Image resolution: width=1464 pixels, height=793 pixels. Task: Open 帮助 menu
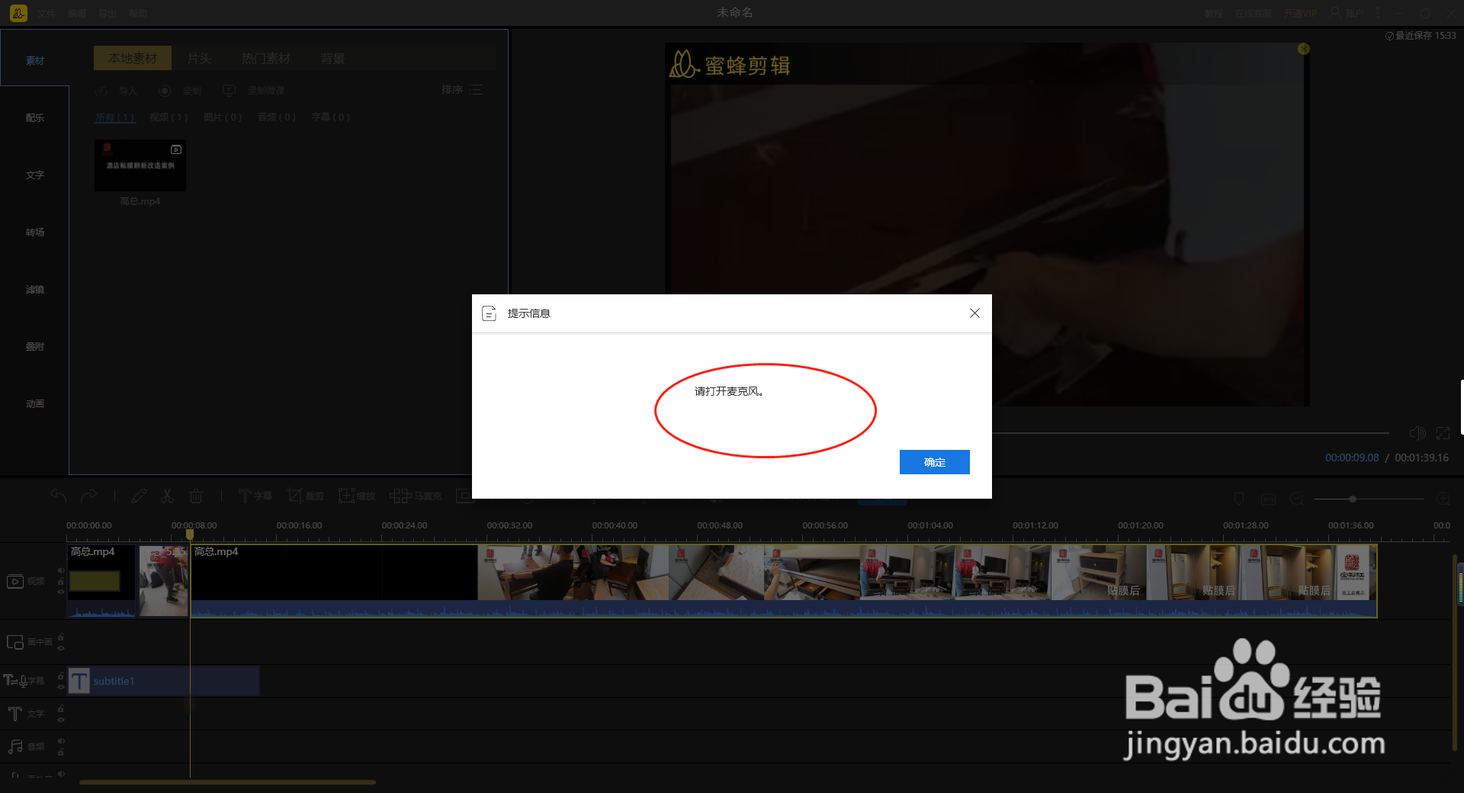tap(138, 14)
